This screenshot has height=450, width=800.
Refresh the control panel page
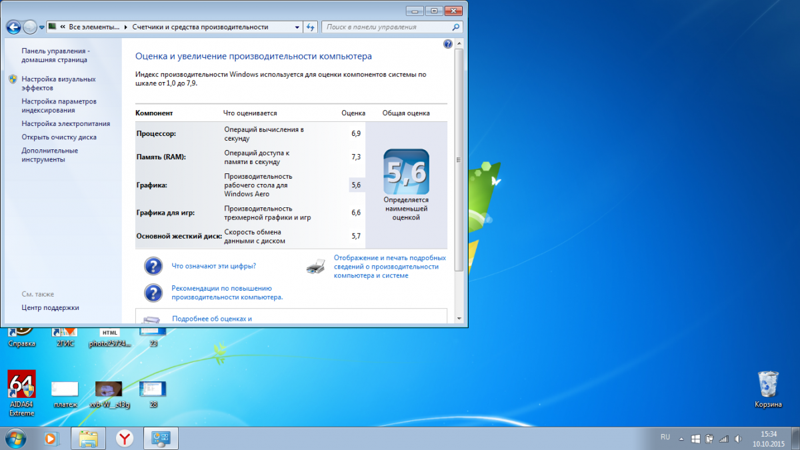click(311, 27)
